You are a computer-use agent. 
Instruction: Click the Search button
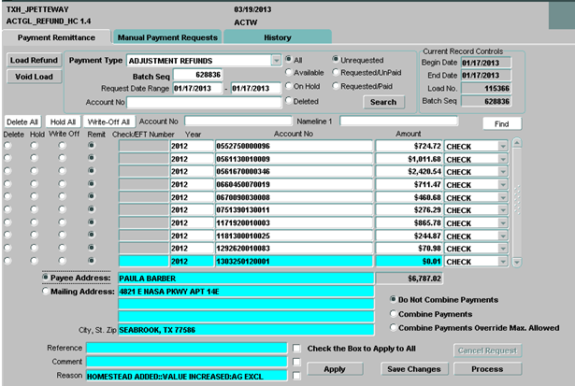click(382, 102)
